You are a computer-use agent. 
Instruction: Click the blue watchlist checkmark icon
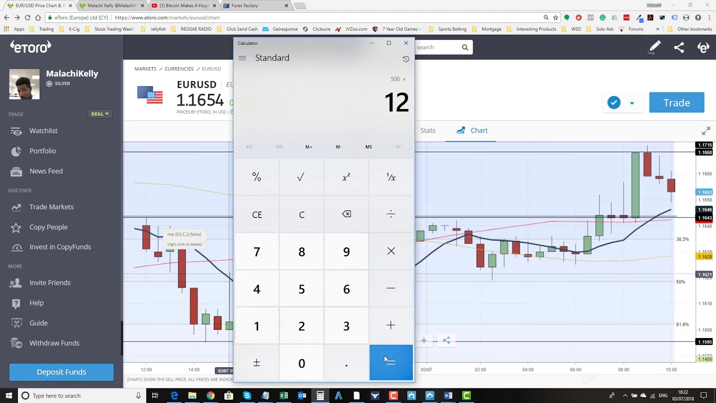[x=614, y=103]
